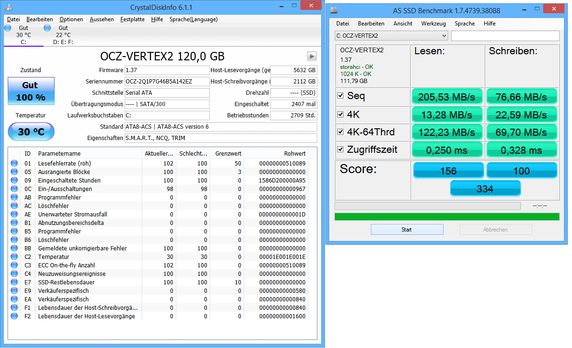Open the Sprache(Language) menu
This screenshot has width=572, height=348.
tap(194, 19)
